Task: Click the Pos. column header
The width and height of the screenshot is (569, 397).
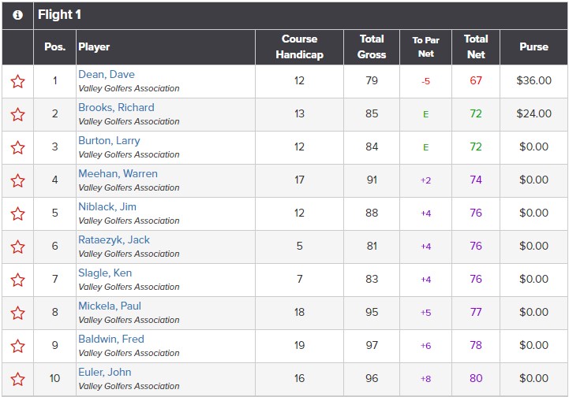Action: pyautogui.click(x=54, y=47)
